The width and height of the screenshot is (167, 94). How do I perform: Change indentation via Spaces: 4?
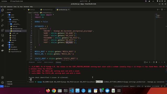133,86
